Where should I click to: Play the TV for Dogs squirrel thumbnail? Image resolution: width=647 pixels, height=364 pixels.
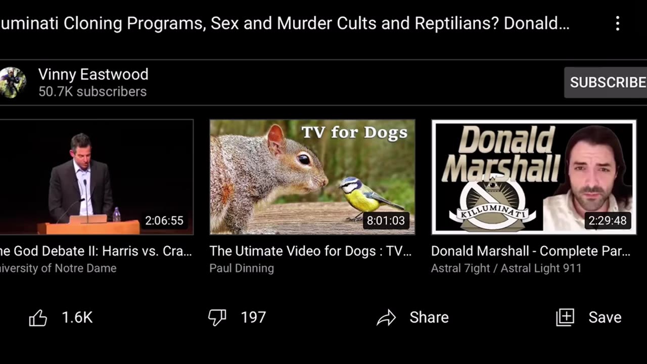point(312,177)
